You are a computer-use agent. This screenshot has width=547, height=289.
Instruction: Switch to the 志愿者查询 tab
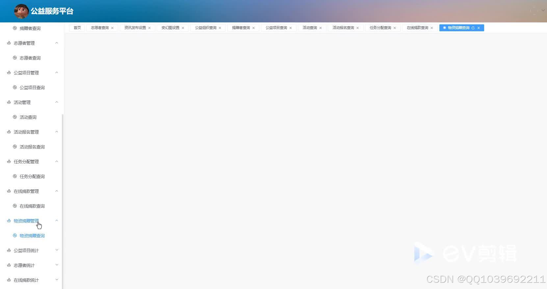click(x=100, y=28)
